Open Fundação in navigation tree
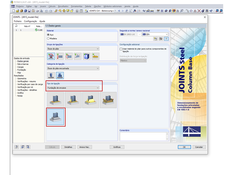 click(21, 70)
